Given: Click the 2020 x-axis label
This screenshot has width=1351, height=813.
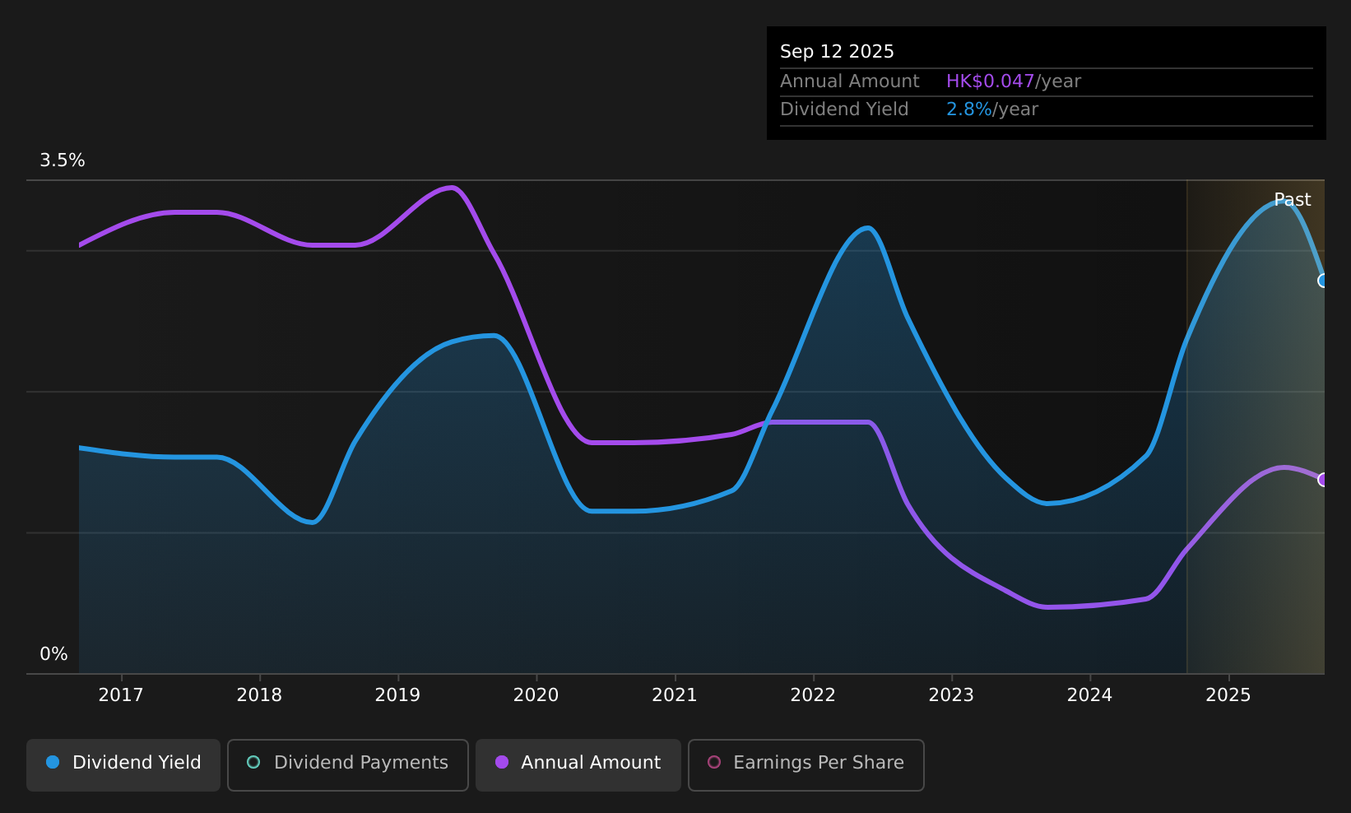Looking at the screenshot, I should click(536, 695).
